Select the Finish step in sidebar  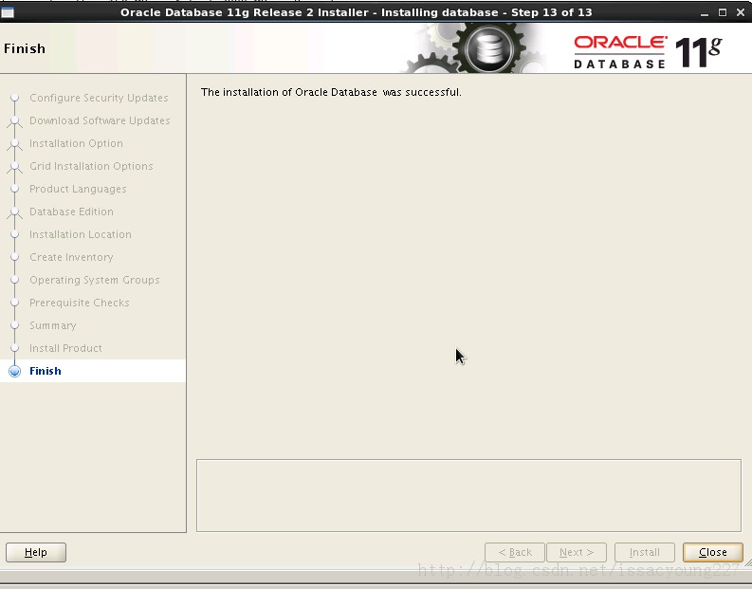tap(46, 371)
